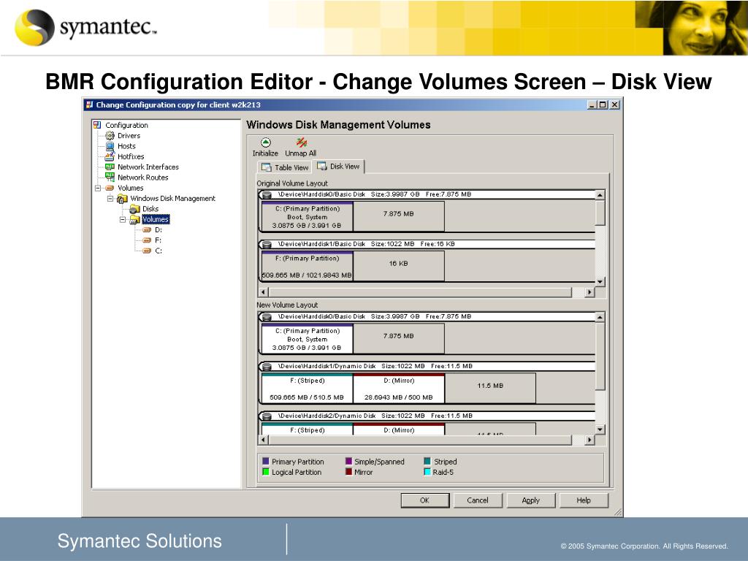Select the highlighted Volumes tree item label
This screenshot has width=748, height=561.
pos(156,219)
